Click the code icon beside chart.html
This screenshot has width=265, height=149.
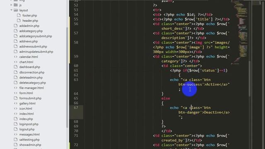[16, 62]
